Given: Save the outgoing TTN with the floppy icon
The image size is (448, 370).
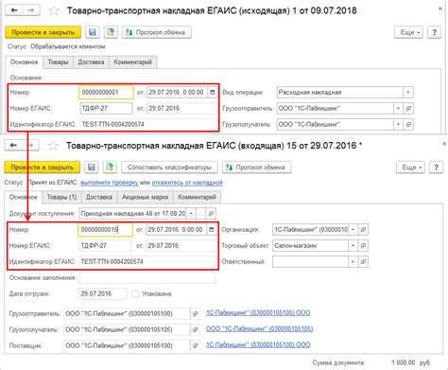Looking at the screenshot, I should [x=93, y=32].
